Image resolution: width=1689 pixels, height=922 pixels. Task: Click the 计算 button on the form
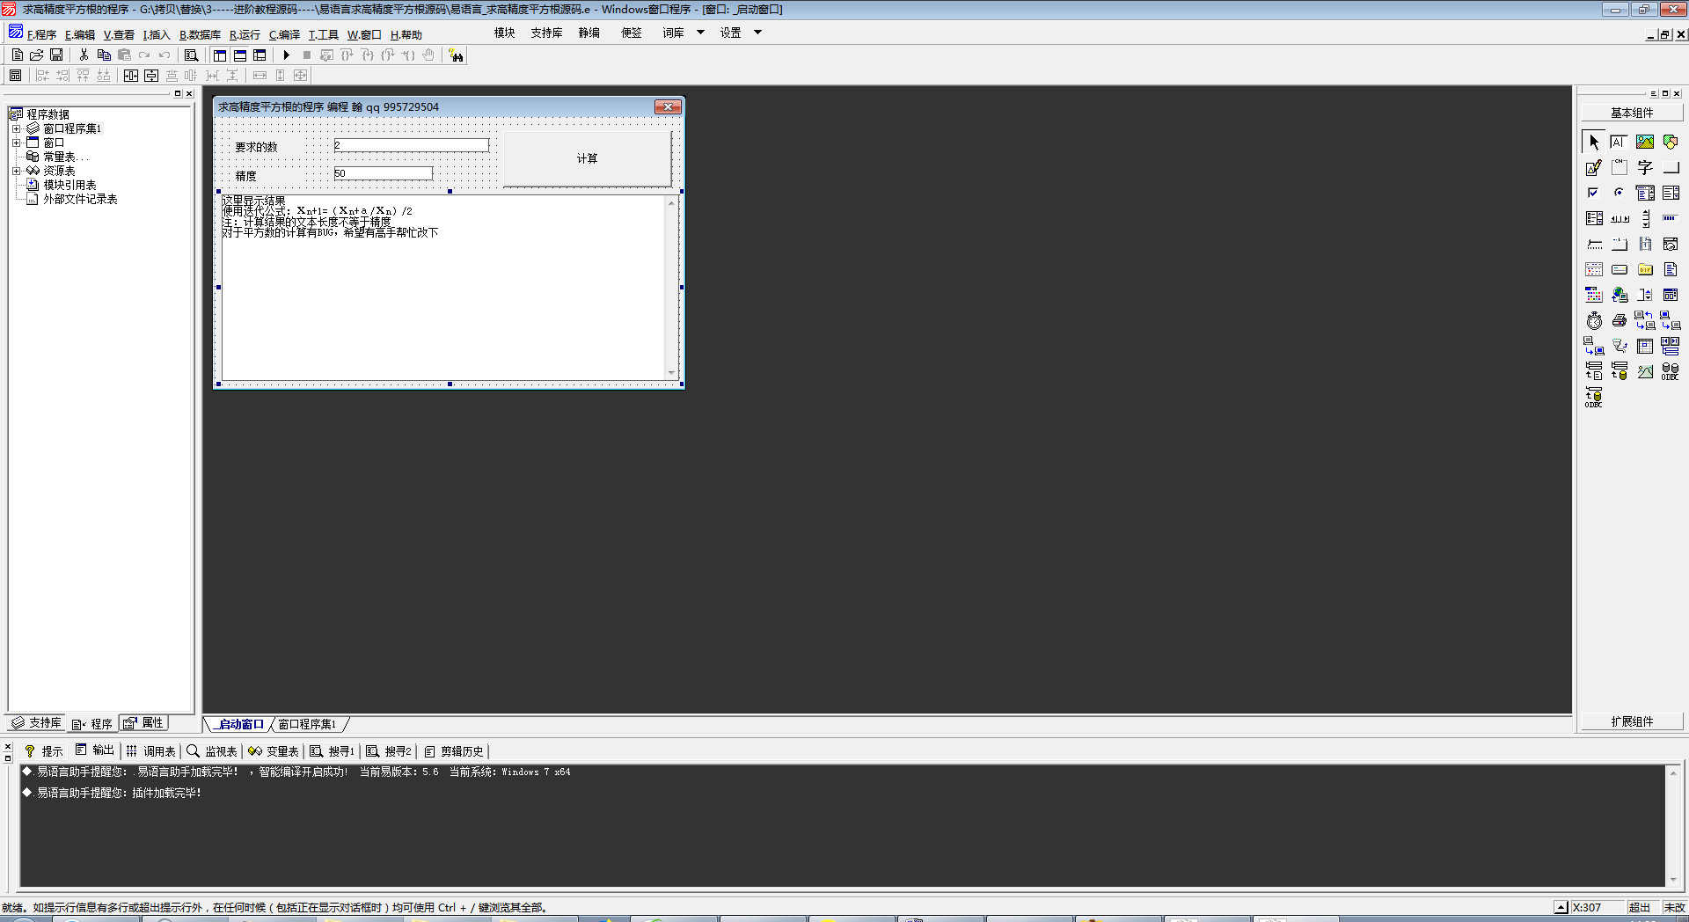click(587, 158)
